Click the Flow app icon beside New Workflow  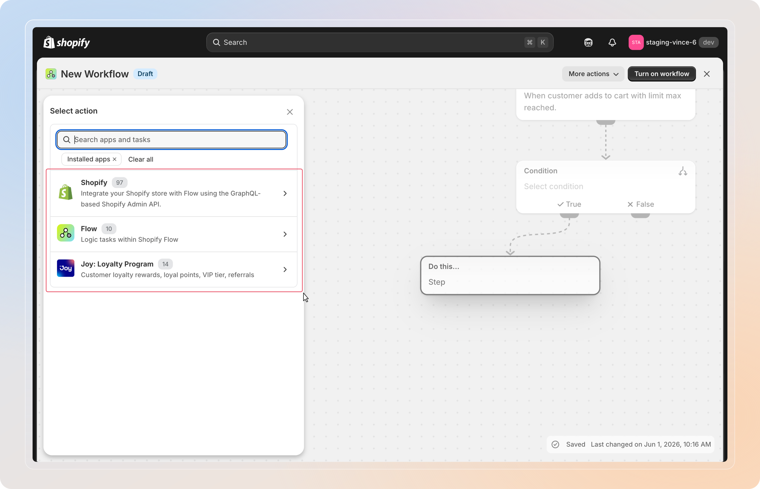(51, 74)
